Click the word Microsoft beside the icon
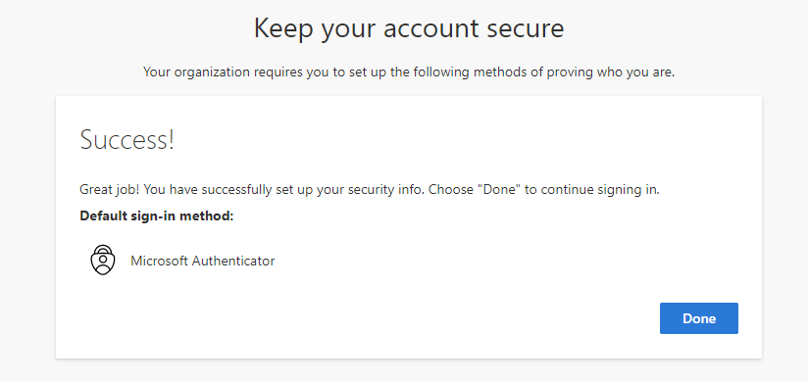 click(159, 261)
